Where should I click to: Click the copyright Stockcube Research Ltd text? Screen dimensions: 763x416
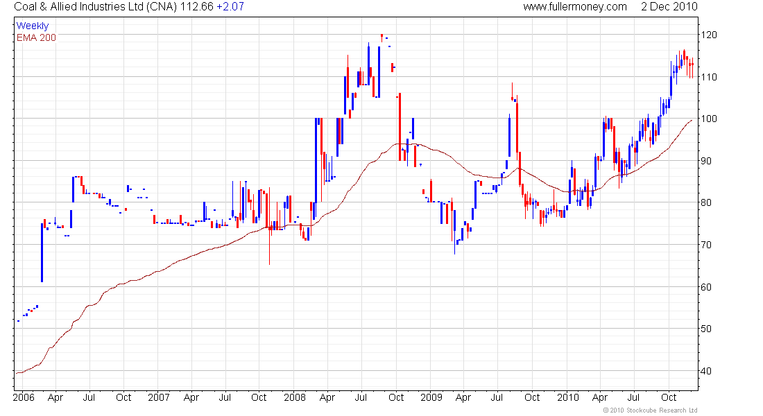[650, 410]
